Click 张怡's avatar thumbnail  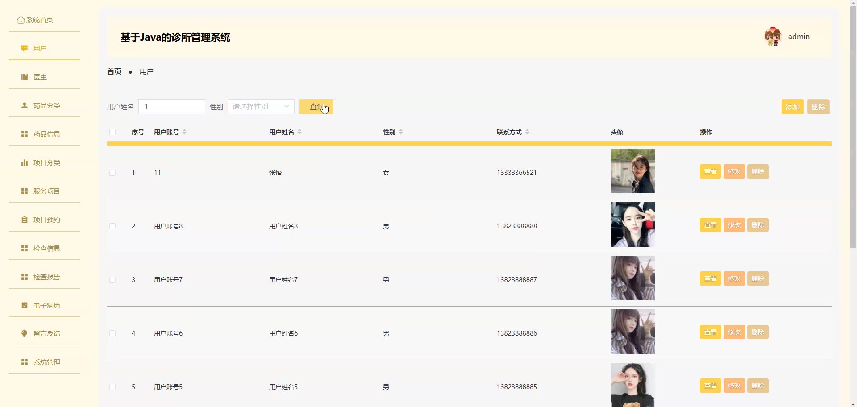pos(633,171)
